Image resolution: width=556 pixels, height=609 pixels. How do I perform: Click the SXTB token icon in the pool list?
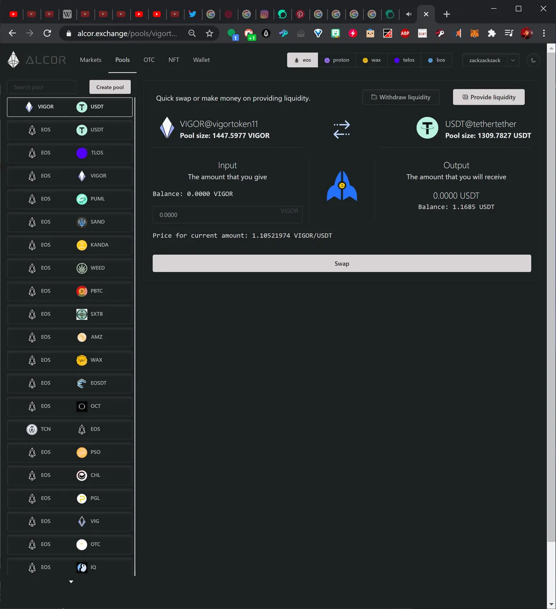82,314
